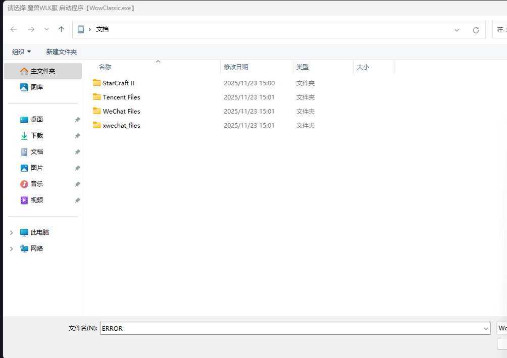The image size is (507, 358).
Task: Select the WeChat Files folder
Action: (x=121, y=111)
